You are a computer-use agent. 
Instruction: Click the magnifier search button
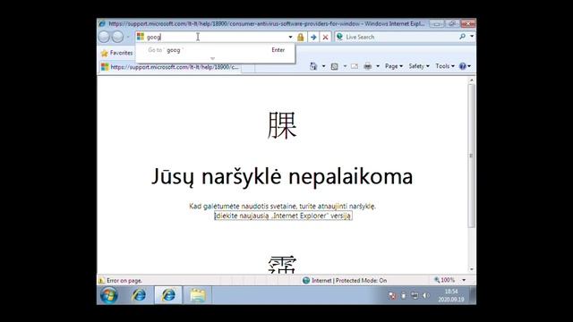pos(462,37)
